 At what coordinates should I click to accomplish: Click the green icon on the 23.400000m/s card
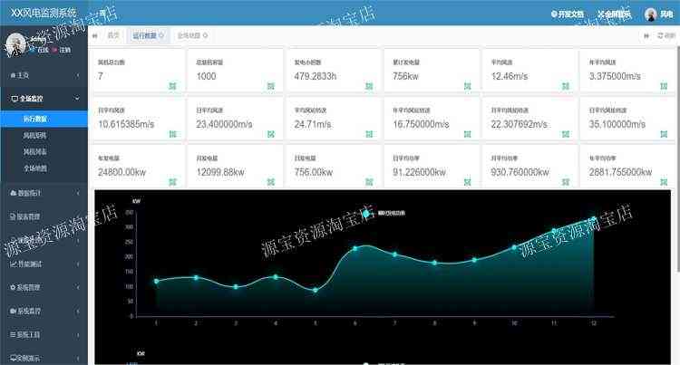tap(271, 134)
